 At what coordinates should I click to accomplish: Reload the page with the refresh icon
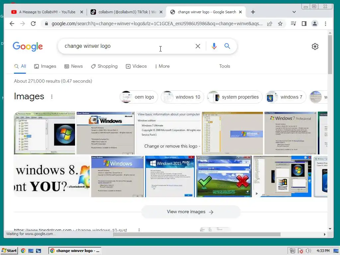point(33,24)
